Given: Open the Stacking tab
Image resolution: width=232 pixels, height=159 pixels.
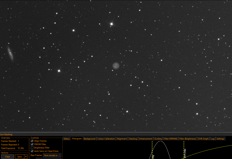Looking at the screenshot, I should (x=133, y=139).
